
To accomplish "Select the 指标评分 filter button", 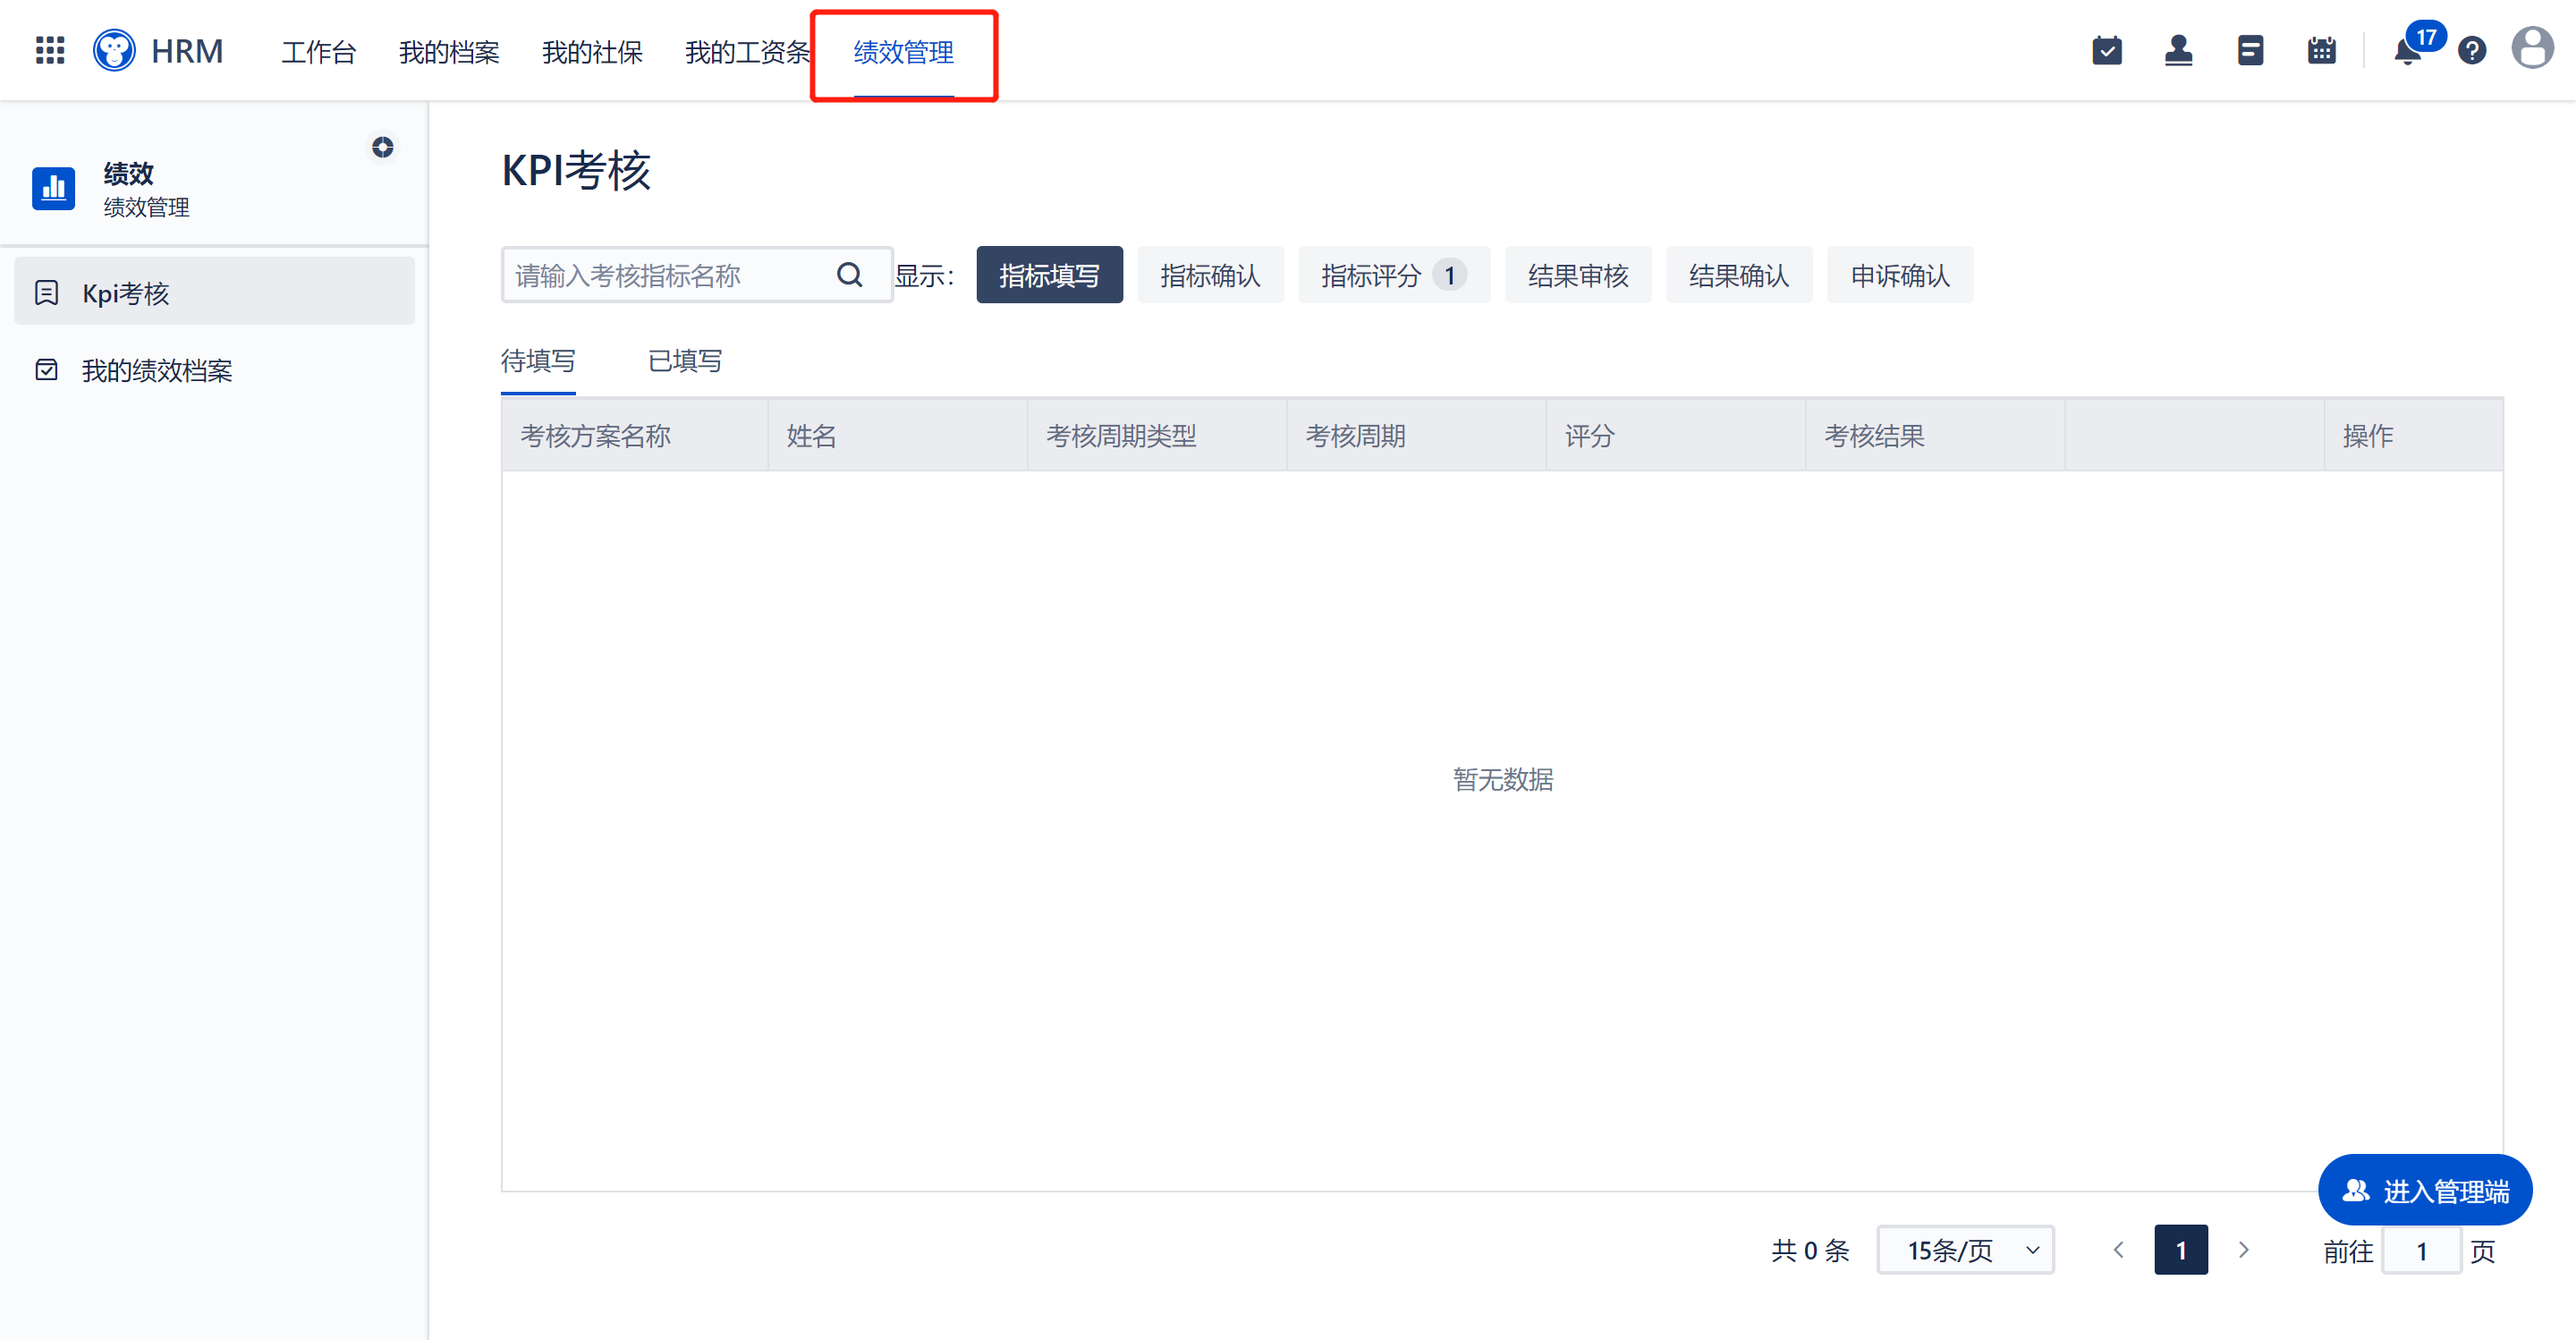I will pyautogui.click(x=1393, y=275).
